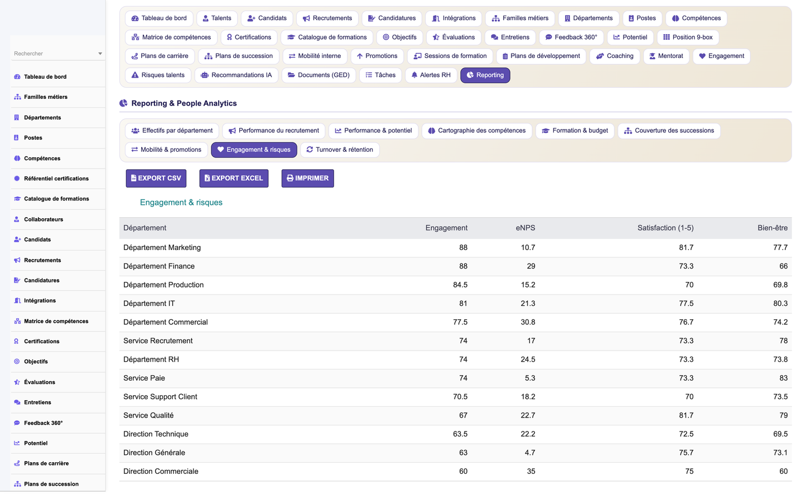
Task: Sort by the eNPS column header
Action: point(525,228)
